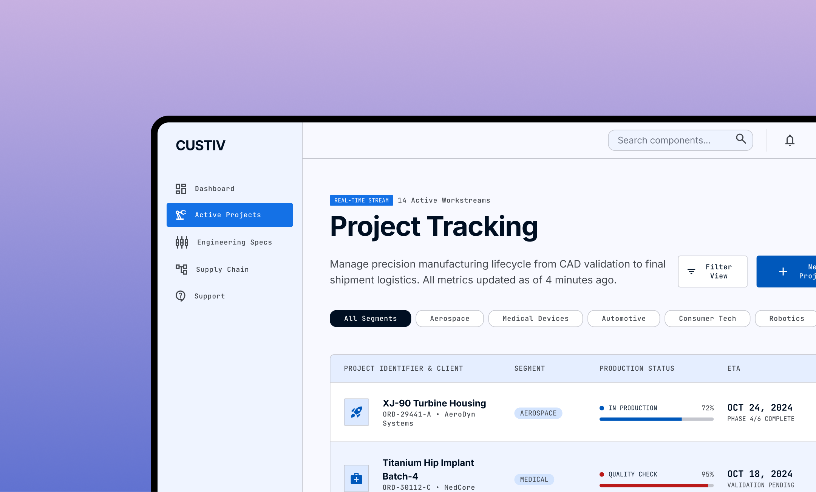Click ORD-29441-A AeroDyn Systems text
The width and height of the screenshot is (816, 492).
click(429, 419)
